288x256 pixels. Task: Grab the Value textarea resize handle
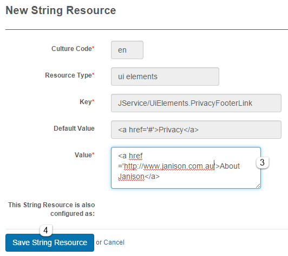pos(258,186)
